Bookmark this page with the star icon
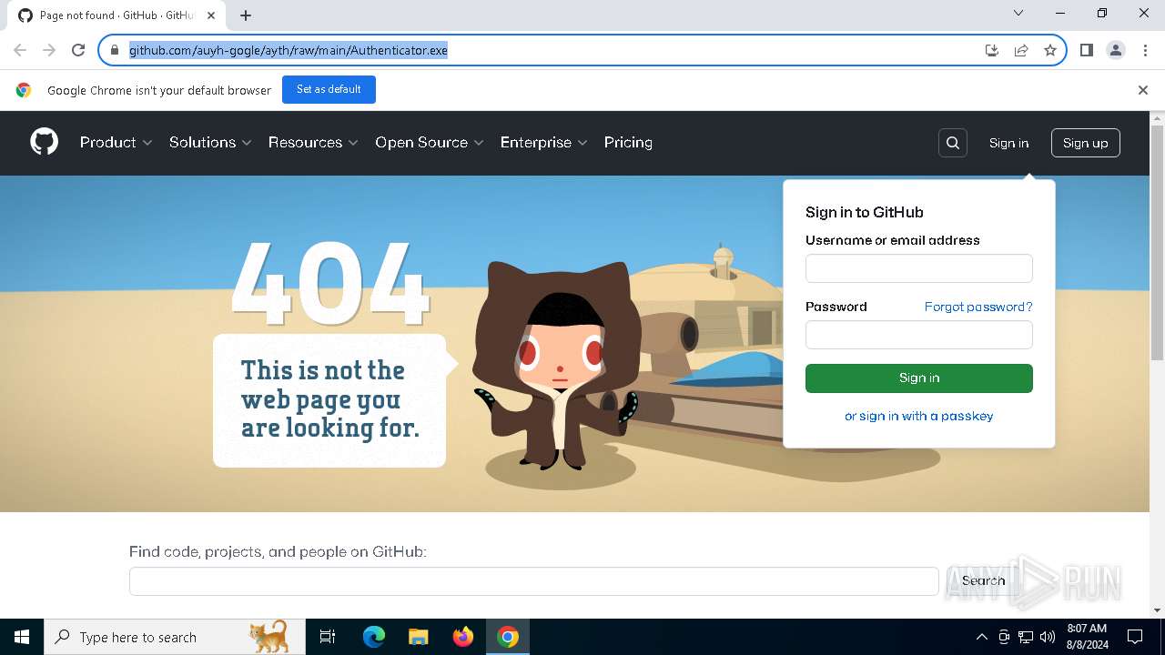1165x655 pixels. (1050, 50)
